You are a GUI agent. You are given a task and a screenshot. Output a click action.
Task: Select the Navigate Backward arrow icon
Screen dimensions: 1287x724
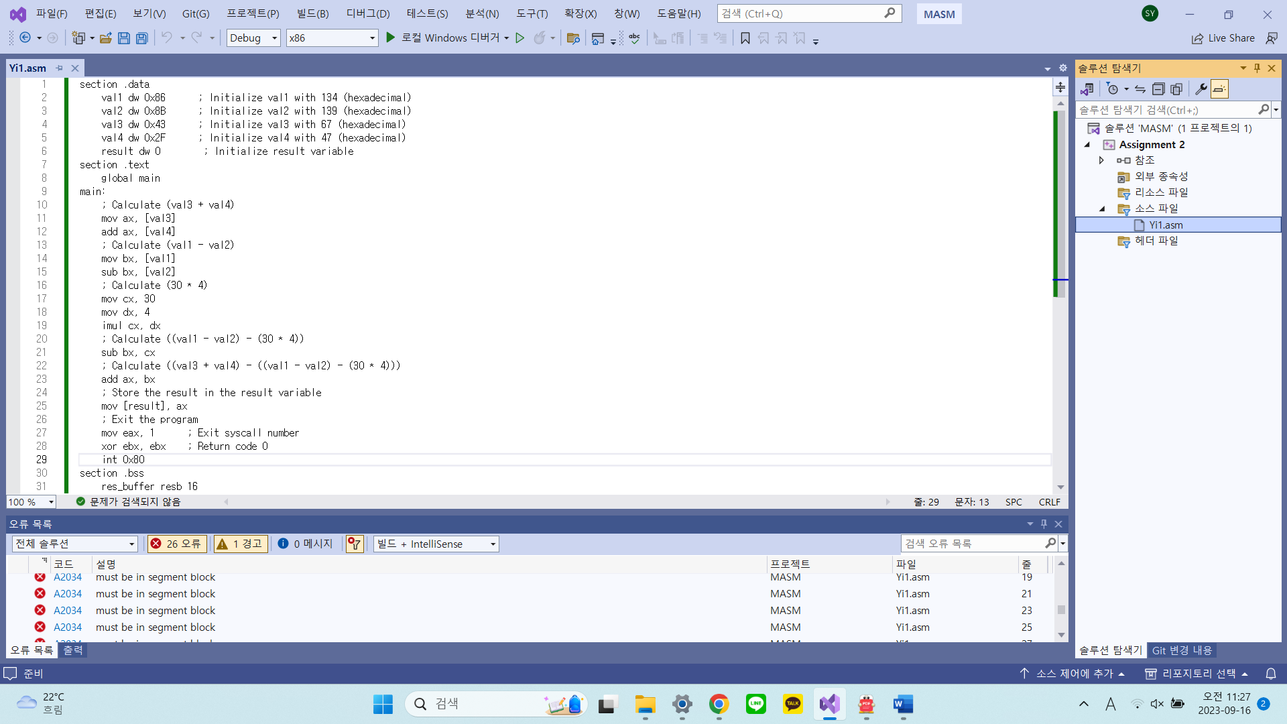(x=25, y=38)
